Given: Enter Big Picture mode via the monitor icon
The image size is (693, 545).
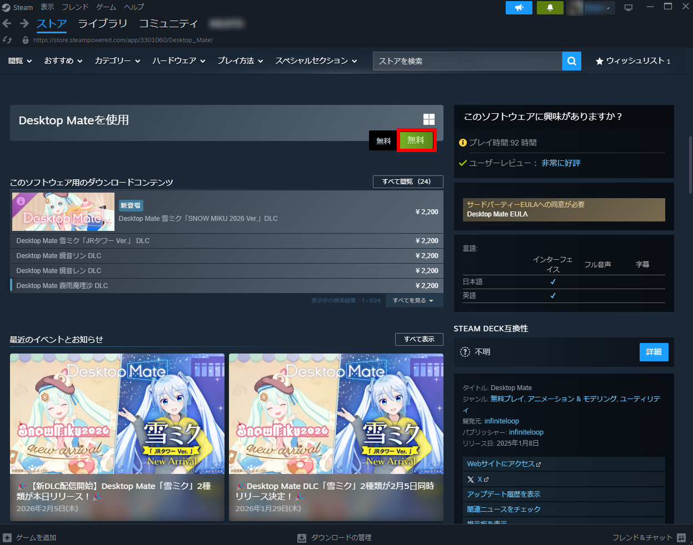Looking at the screenshot, I should 627,8.
